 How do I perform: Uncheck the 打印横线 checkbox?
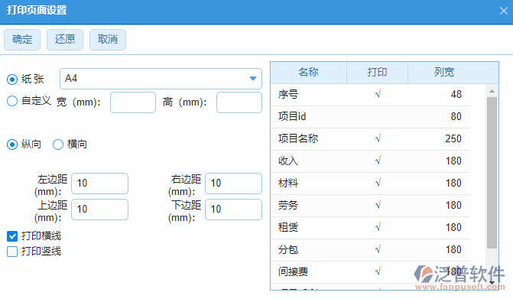[x=12, y=236]
